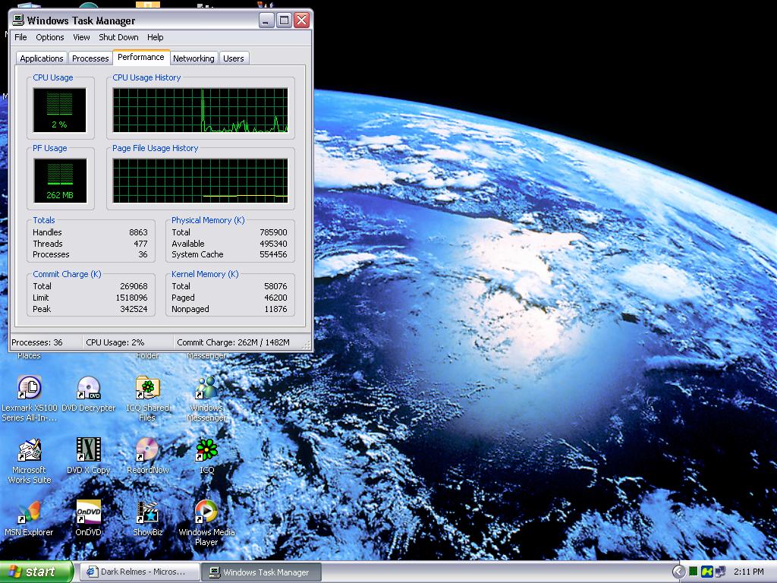Viewport: 777px width, 583px height.
Task: Click the Windows Task Manager taskbar button
Action: click(x=262, y=572)
